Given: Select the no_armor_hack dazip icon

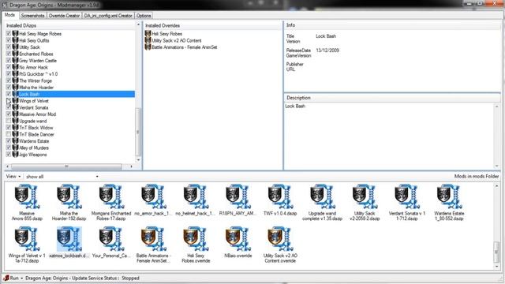Looking at the screenshot, I should (153, 196).
